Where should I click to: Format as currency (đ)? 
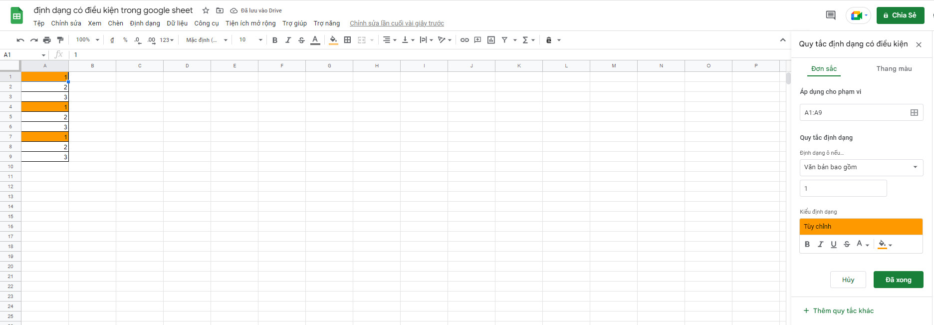(112, 40)
